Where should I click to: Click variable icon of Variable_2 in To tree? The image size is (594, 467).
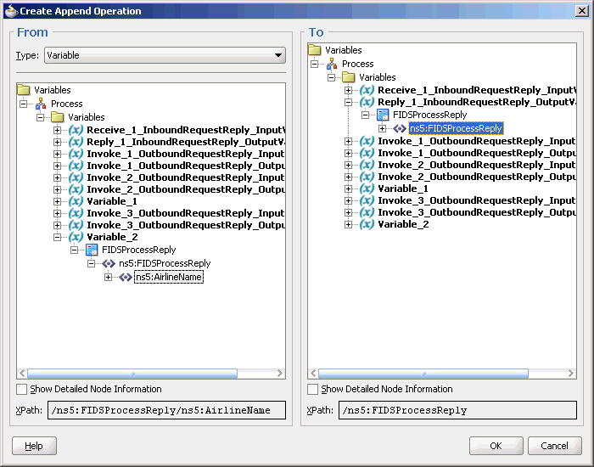[367, 224]
